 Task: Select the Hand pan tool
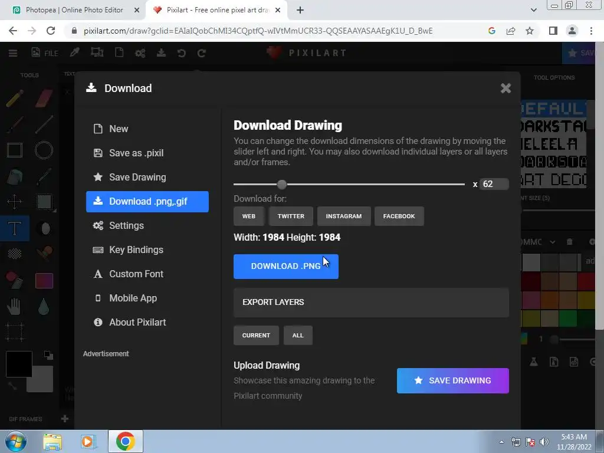[x=15, y=306]
